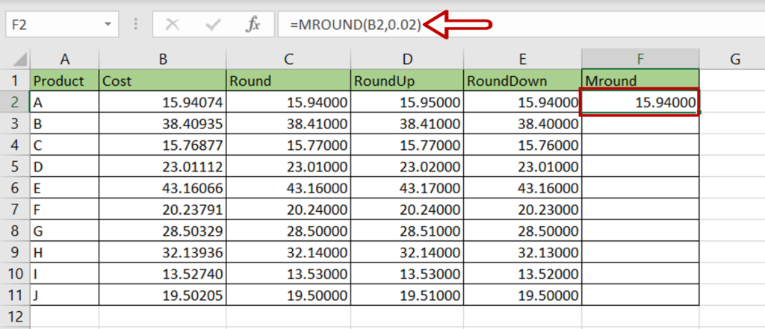Click the Mround header cell
Image resolution: width=765 pixels, height=329 pixels.
[640, 81]
